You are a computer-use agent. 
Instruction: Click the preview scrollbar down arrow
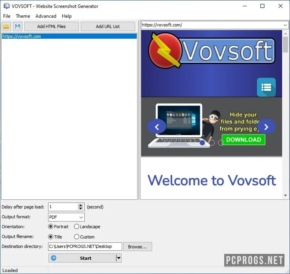[x=285, y=195]
